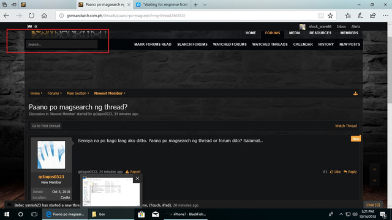Open WATCHED FORUMS link

coord(230,45)
